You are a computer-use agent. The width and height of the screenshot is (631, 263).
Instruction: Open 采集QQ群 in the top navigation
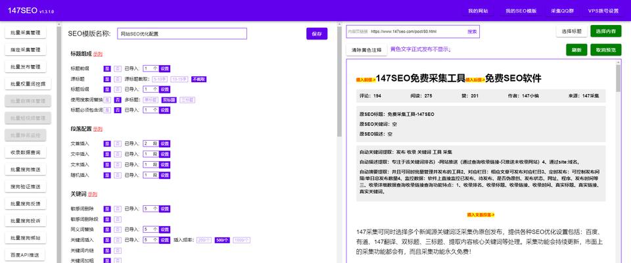tap(561, 11)
